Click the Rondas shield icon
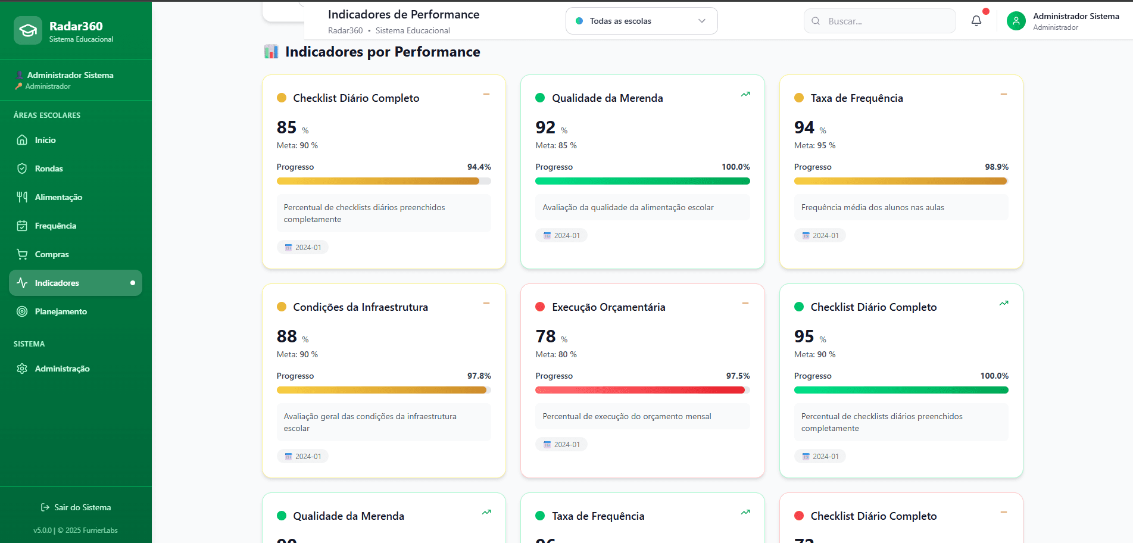This screenshot has width=1133, height=543. pos(22,168)
